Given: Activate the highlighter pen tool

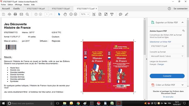Looking at the screenshot, I should pos(126,14).
